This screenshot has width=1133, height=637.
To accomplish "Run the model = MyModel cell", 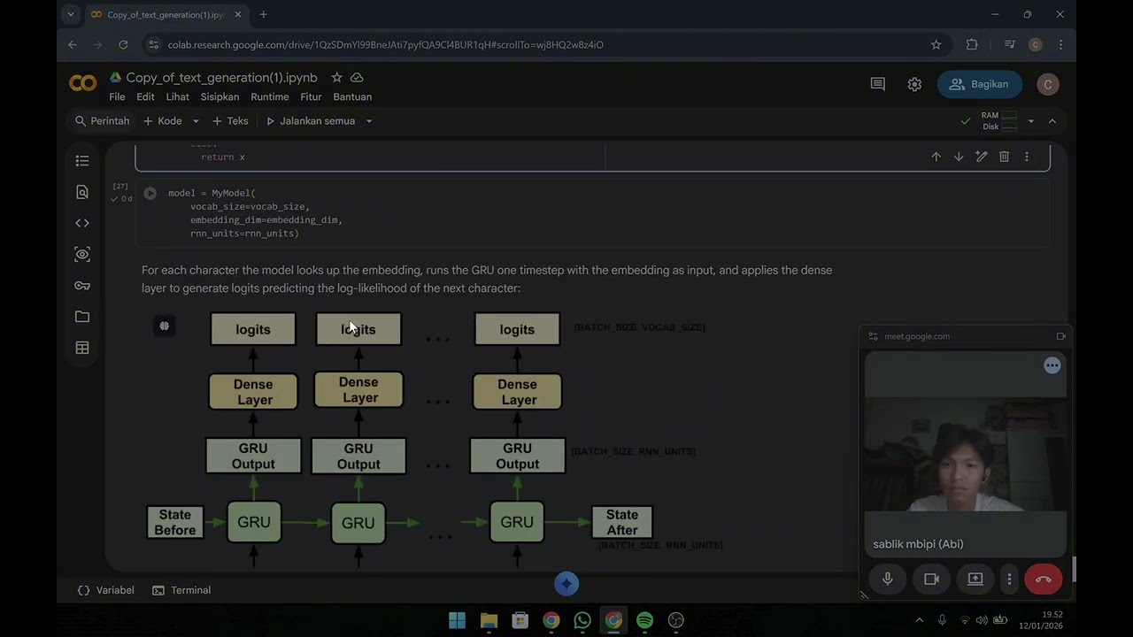I will [x=150, y=193].
